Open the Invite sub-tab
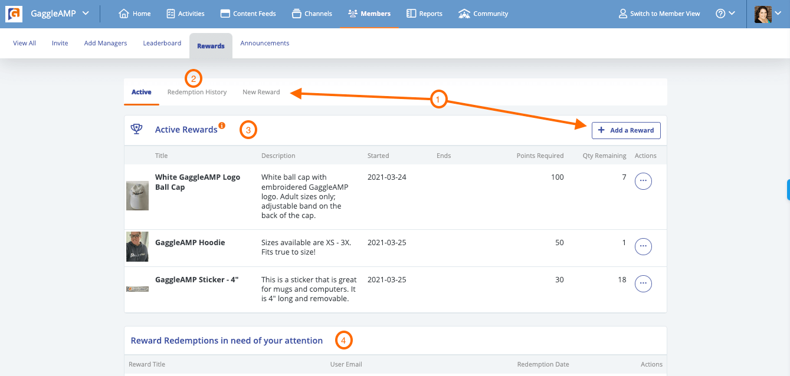 60,43
